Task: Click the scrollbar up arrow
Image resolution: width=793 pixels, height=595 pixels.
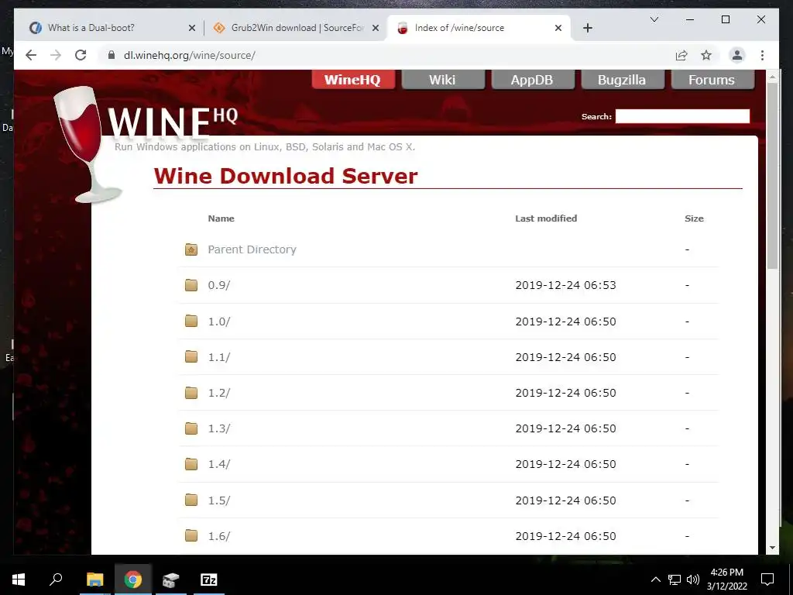Action: click(x=772, y=77)
